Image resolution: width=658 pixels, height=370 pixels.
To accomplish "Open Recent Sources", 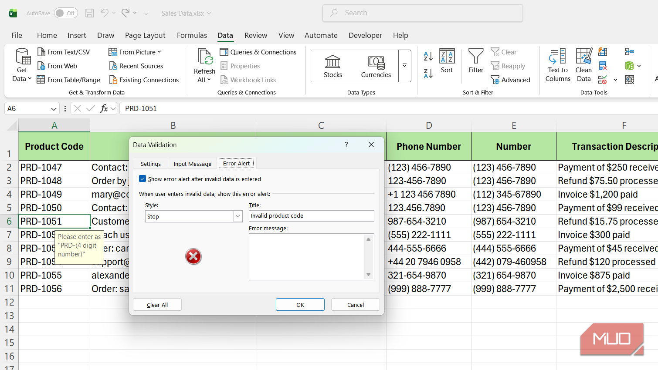I will [x=136, y=66].
